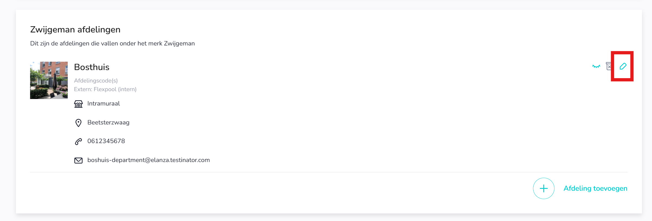Viewport: 652px width, 221px height.
Task: Click the envelope mail icon
Action: point(78,160)
